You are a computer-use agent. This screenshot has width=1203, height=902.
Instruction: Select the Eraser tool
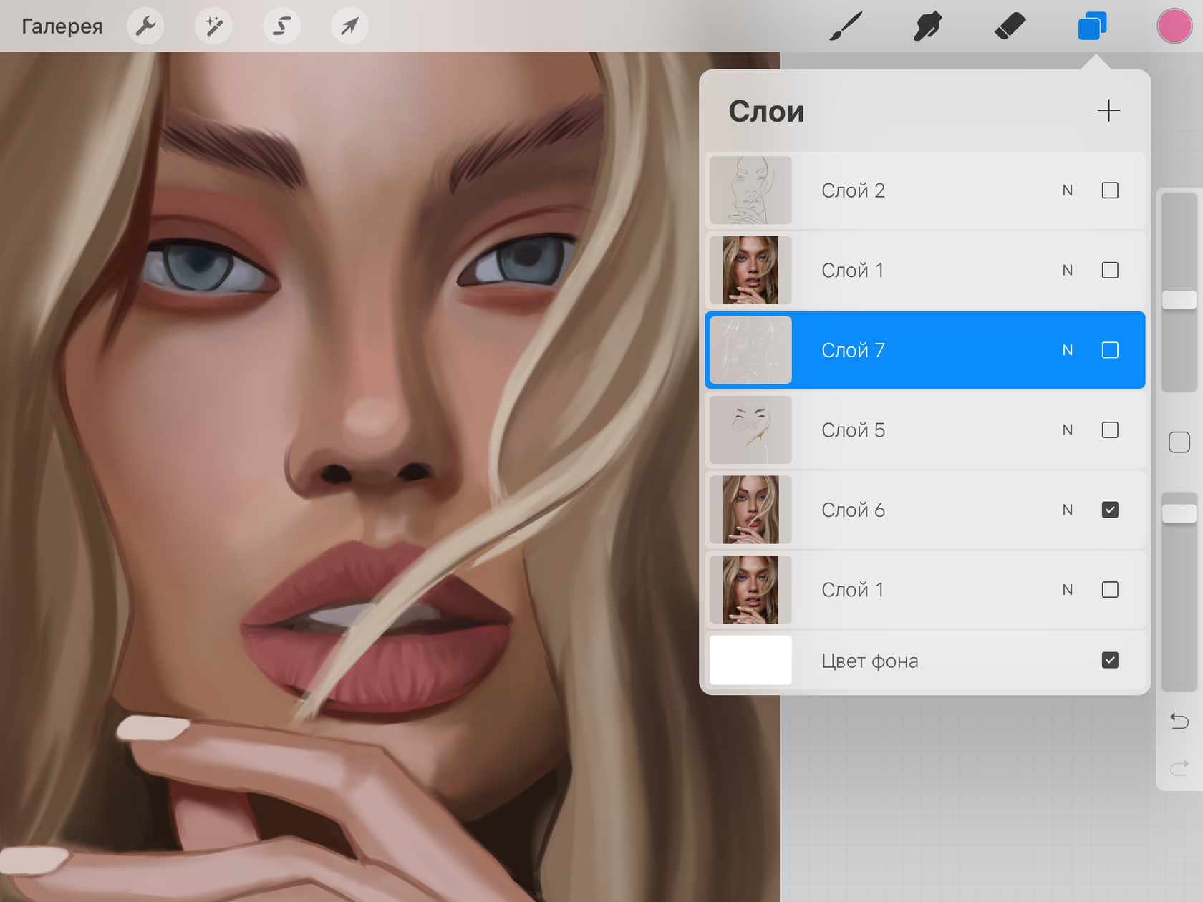pos(1010,26)
